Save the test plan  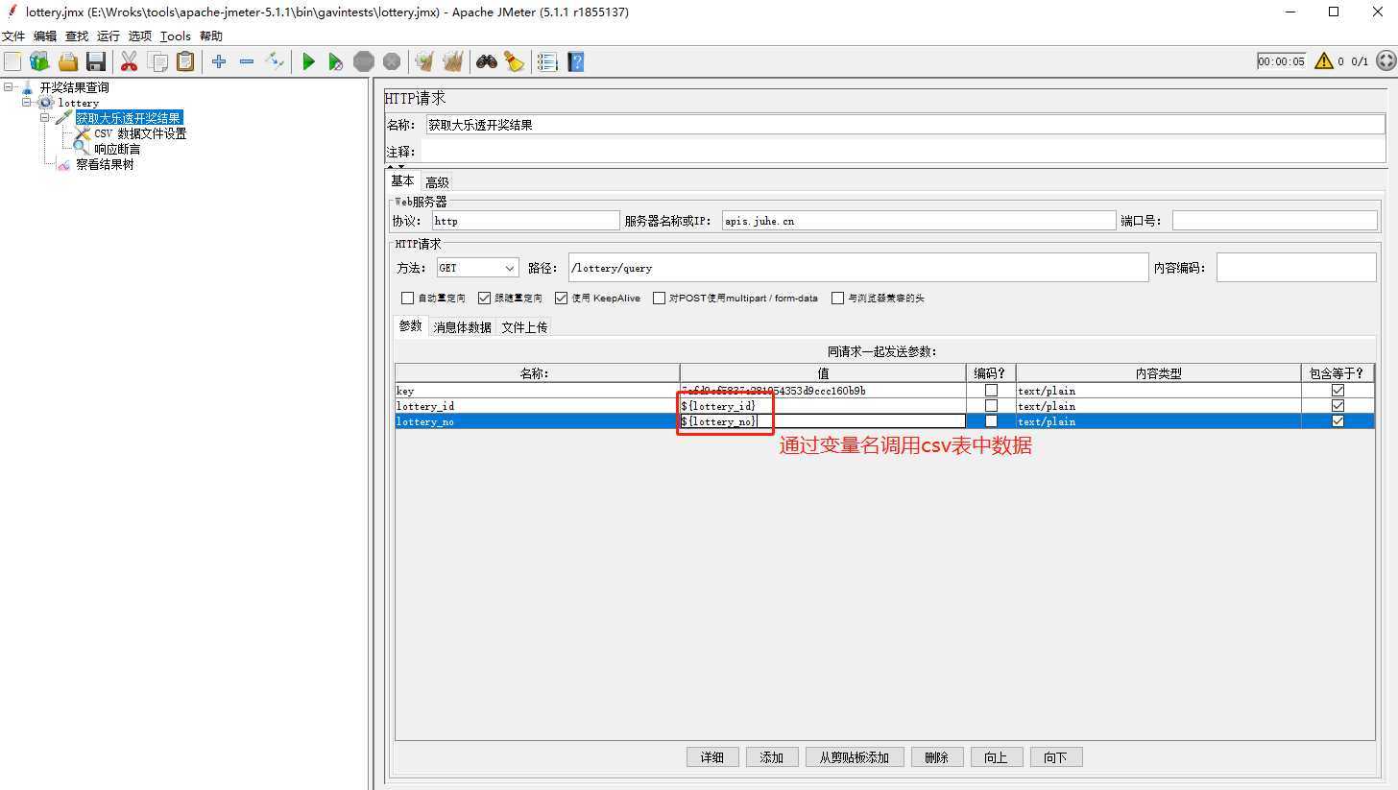click(96, 61)
